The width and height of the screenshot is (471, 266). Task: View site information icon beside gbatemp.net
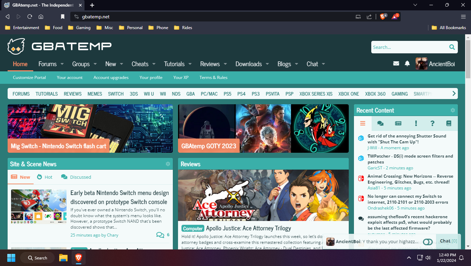[77, 17]
